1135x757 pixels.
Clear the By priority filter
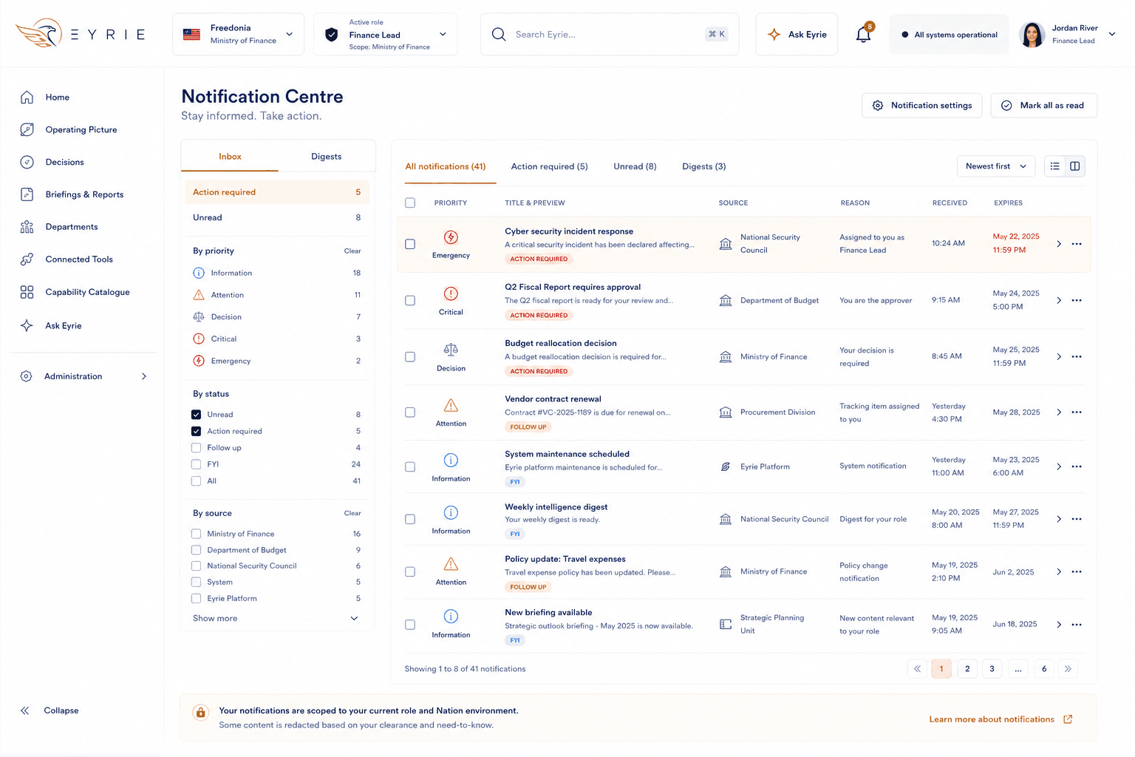click(352, 251)
